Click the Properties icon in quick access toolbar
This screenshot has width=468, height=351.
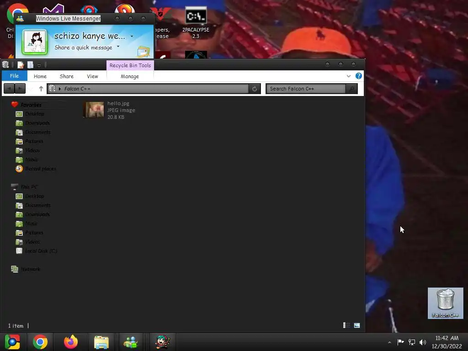[21, 65]
